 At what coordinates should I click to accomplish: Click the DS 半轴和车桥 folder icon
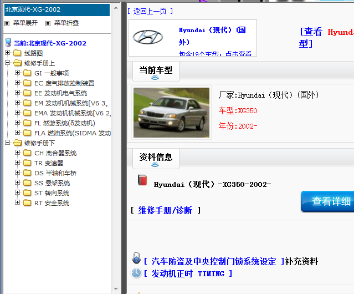coord(27,173)
